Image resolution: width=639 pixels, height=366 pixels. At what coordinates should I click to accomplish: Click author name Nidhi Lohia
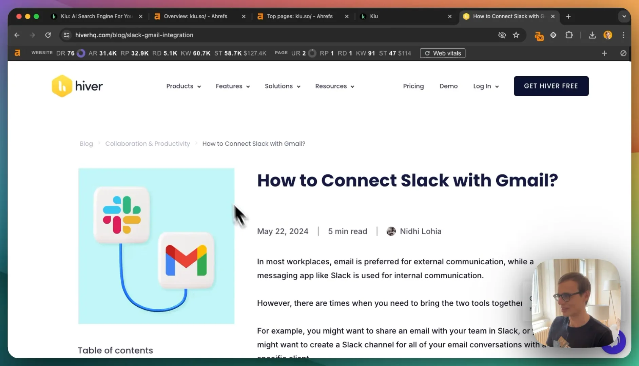[x=421, y=231]
